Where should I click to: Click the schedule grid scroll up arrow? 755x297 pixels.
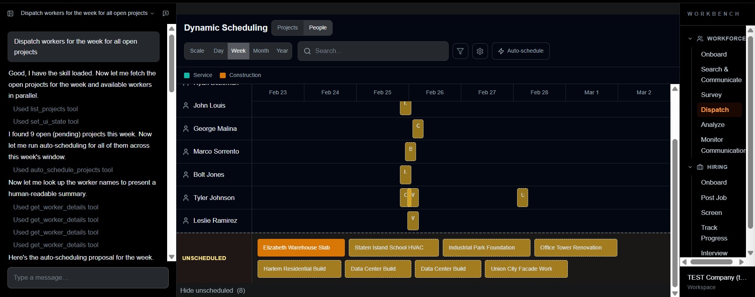(x=675, y=89)
